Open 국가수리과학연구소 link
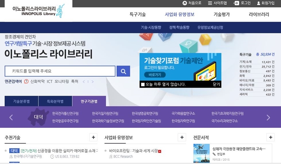 point(224,121)
